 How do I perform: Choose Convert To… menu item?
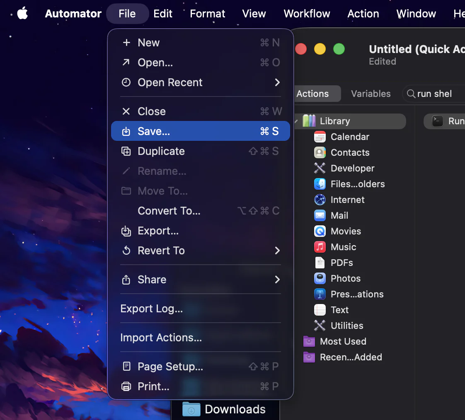tap(201, 211)
